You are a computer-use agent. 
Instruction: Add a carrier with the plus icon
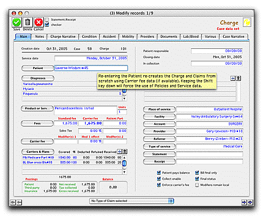tap(120, 152)
